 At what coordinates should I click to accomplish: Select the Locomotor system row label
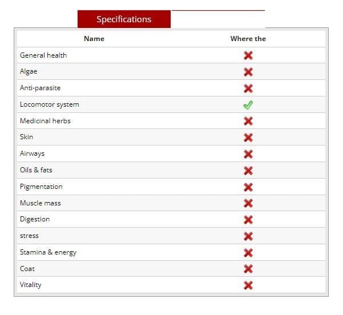pyautogui.click(x=50, y=104)
